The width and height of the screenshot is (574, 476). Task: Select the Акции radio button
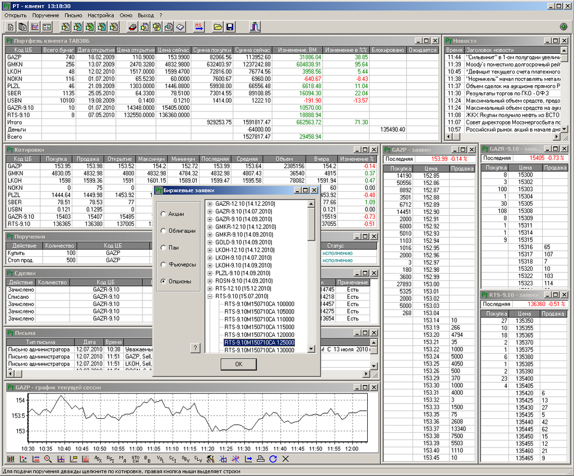click(x=163, y=214)
